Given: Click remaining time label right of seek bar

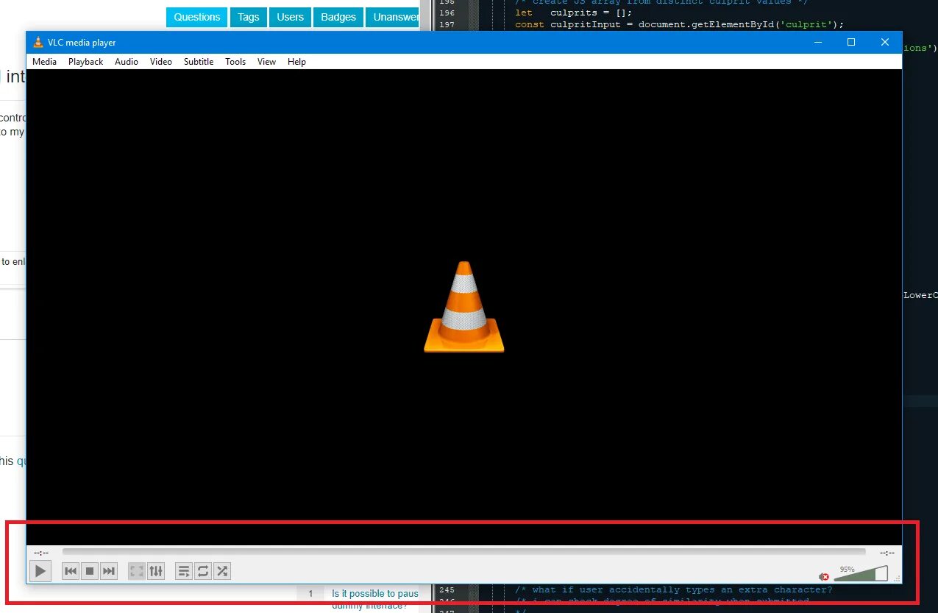Looking at the screenshot, I should (887, 553).
